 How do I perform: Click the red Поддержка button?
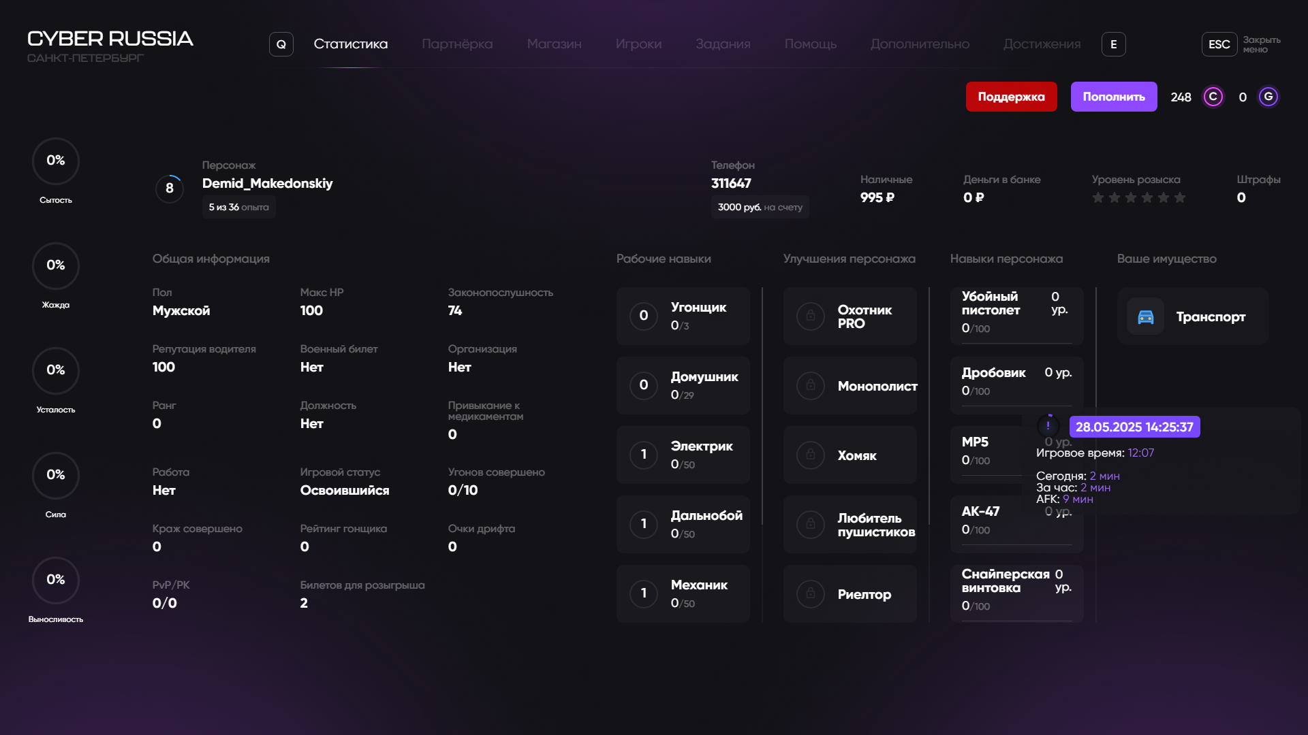coord(1011,97)
